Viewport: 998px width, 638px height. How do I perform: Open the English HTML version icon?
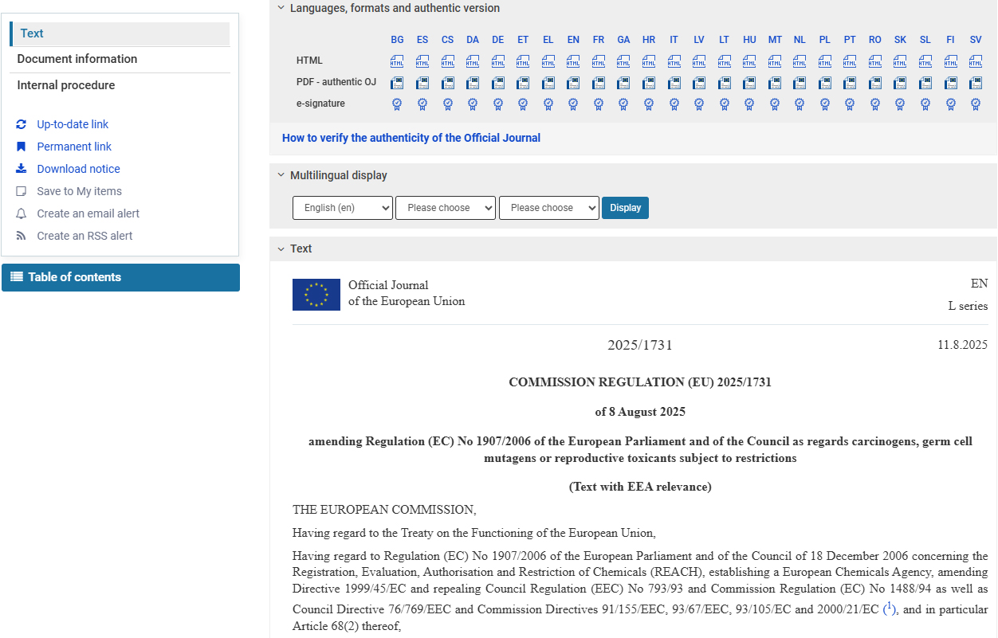coord(573,61)
